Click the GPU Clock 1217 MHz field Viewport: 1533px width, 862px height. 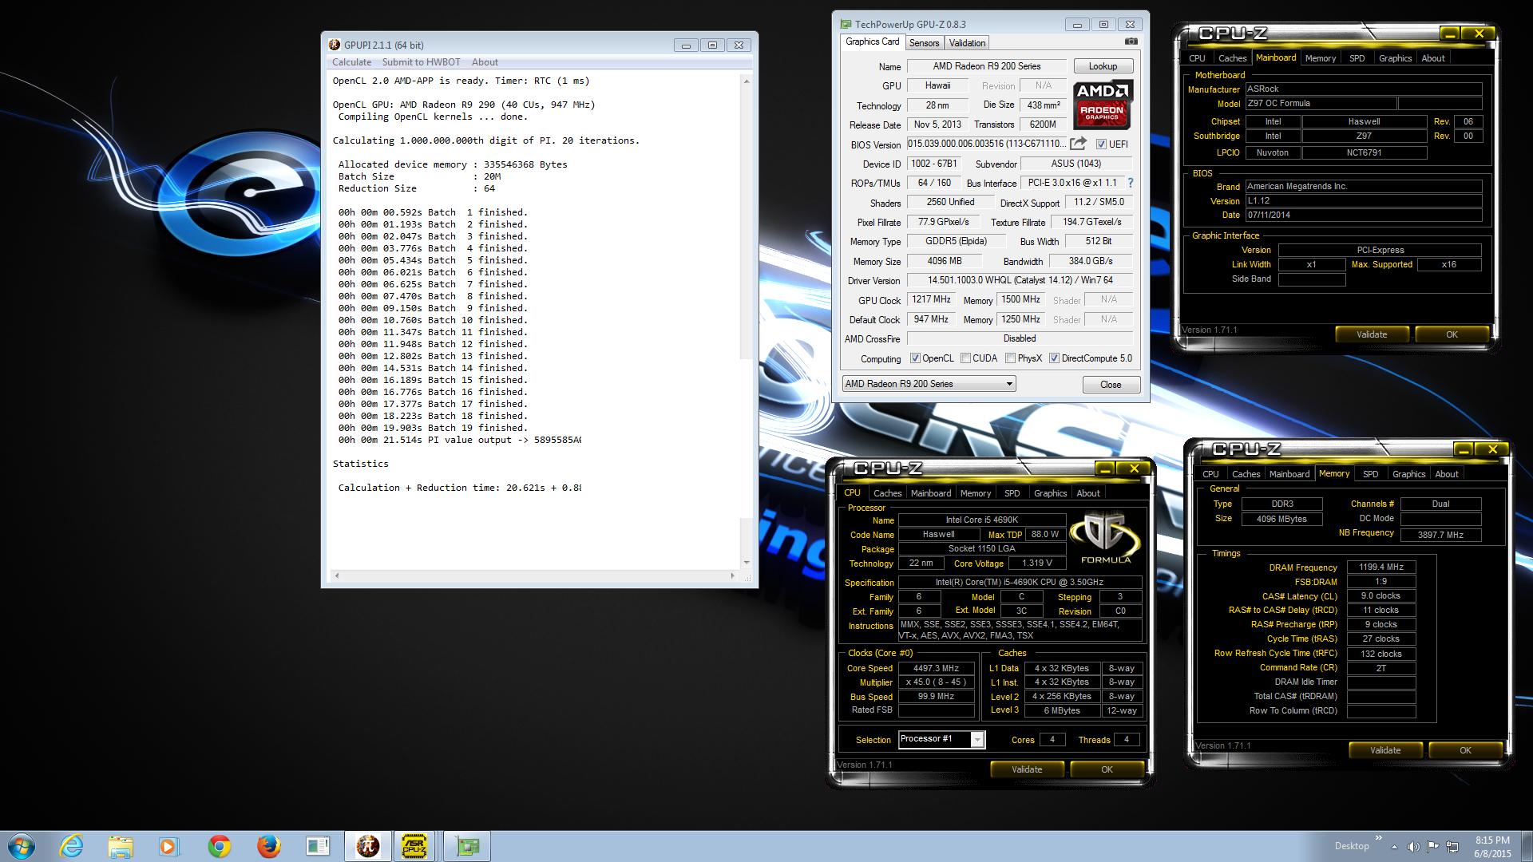(931, 299)
